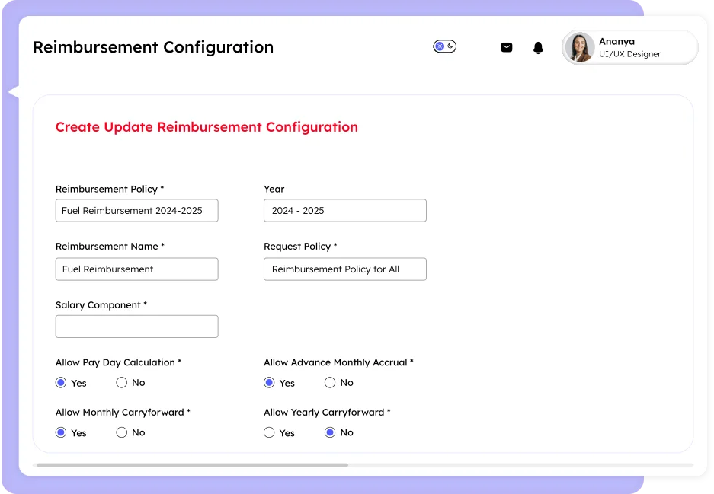Select Yes for Allow Pay Day Calculation
The height and width of the screenshot is (494, 714).
61,383
